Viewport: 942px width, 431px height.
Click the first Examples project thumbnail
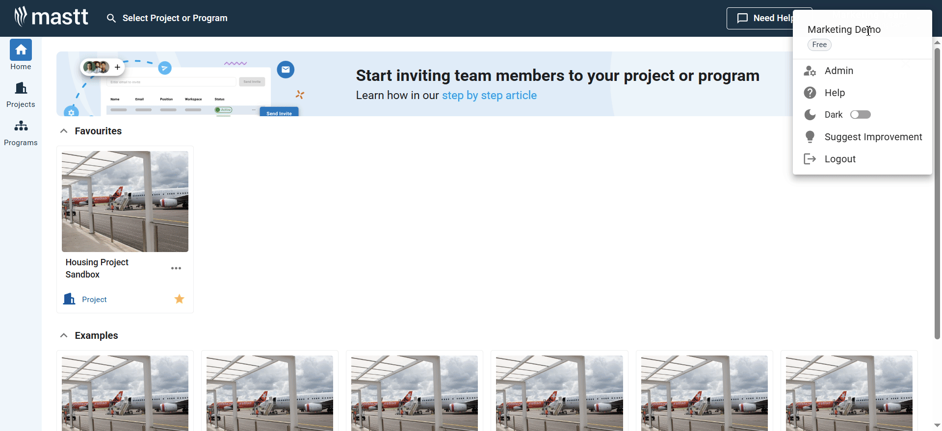coord(125,392)
